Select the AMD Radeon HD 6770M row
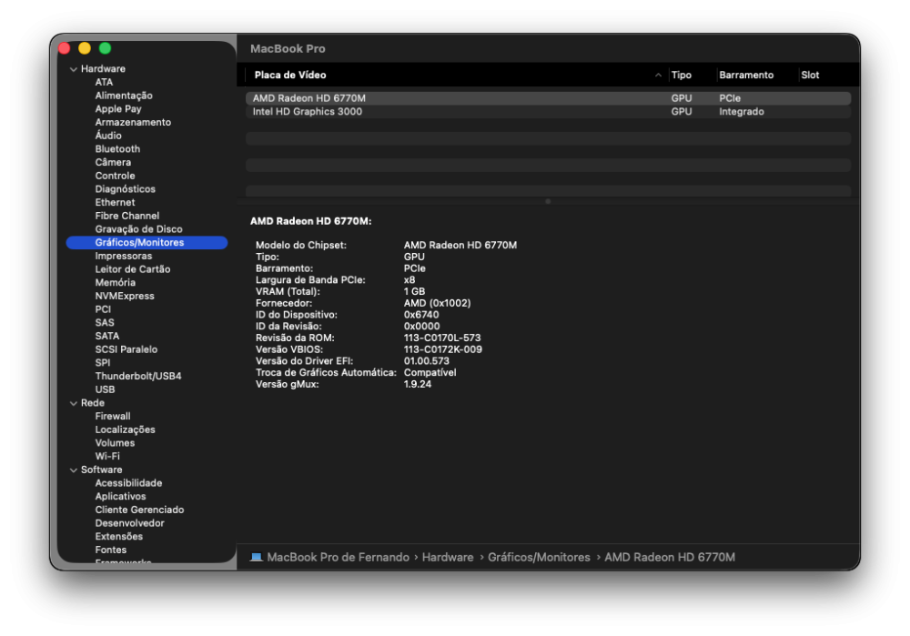910x636 pixels. coord(548,98)
